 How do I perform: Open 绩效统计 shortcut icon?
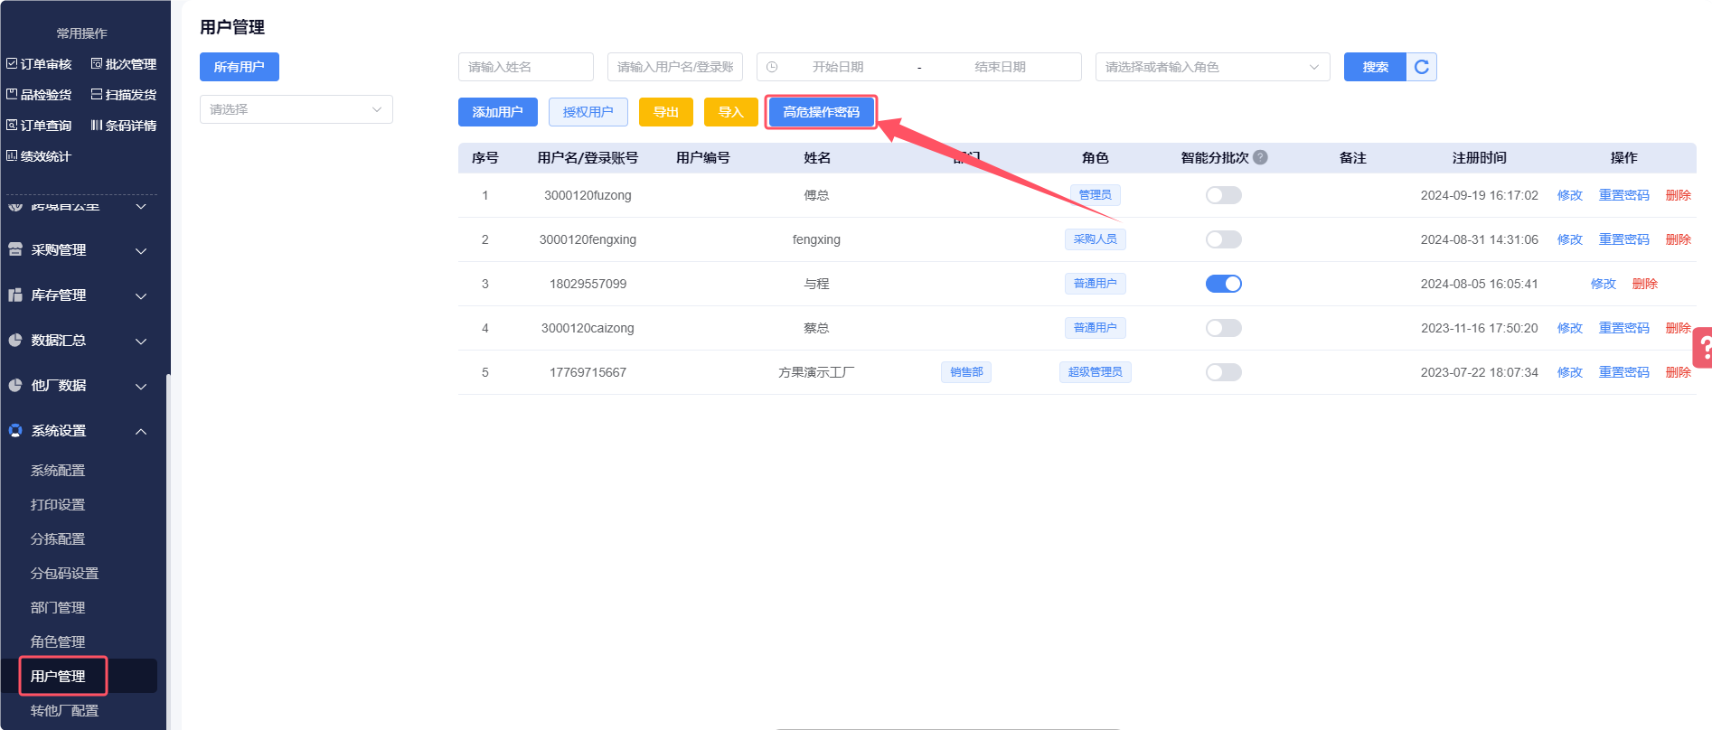(12, 155)
